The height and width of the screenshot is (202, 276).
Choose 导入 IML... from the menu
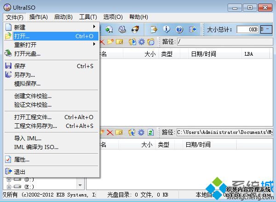pos(52,138)
